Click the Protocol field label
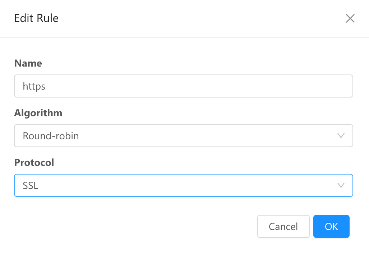Image resolution: width=369 pixels, height=253 pixels. click(34, 163)
